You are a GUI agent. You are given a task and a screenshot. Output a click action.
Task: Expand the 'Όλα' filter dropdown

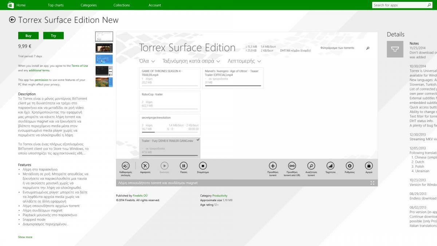[147, 61]
